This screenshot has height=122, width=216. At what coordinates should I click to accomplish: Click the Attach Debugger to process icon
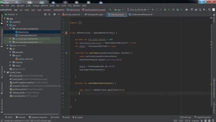tap(178, 10)
